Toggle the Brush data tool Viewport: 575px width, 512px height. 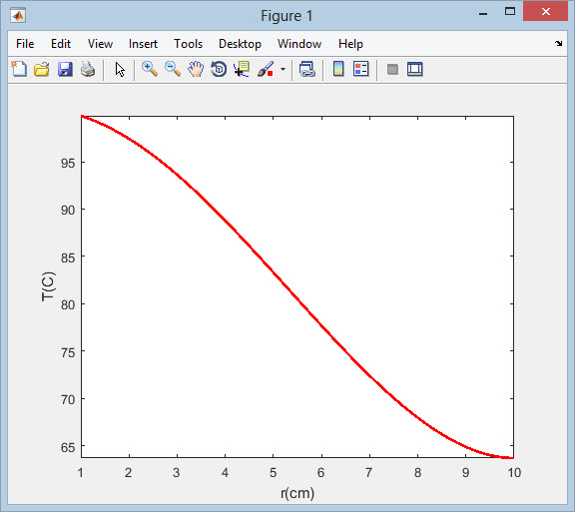[x=266, y=69]
